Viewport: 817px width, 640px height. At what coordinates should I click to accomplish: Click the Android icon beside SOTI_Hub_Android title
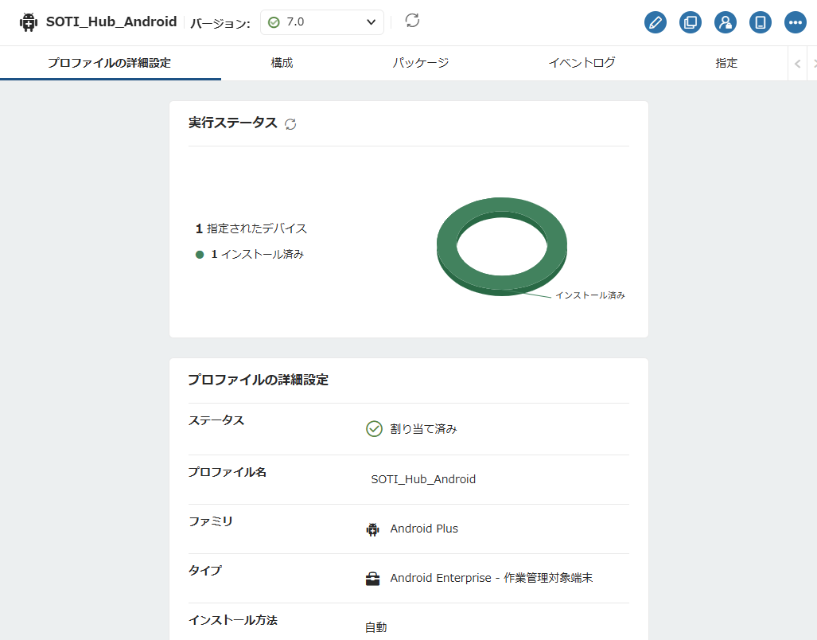click(x=29, y=22)
